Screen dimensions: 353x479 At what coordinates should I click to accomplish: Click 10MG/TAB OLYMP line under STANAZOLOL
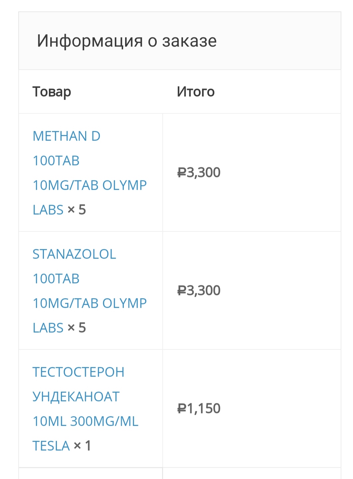(89, 303)
